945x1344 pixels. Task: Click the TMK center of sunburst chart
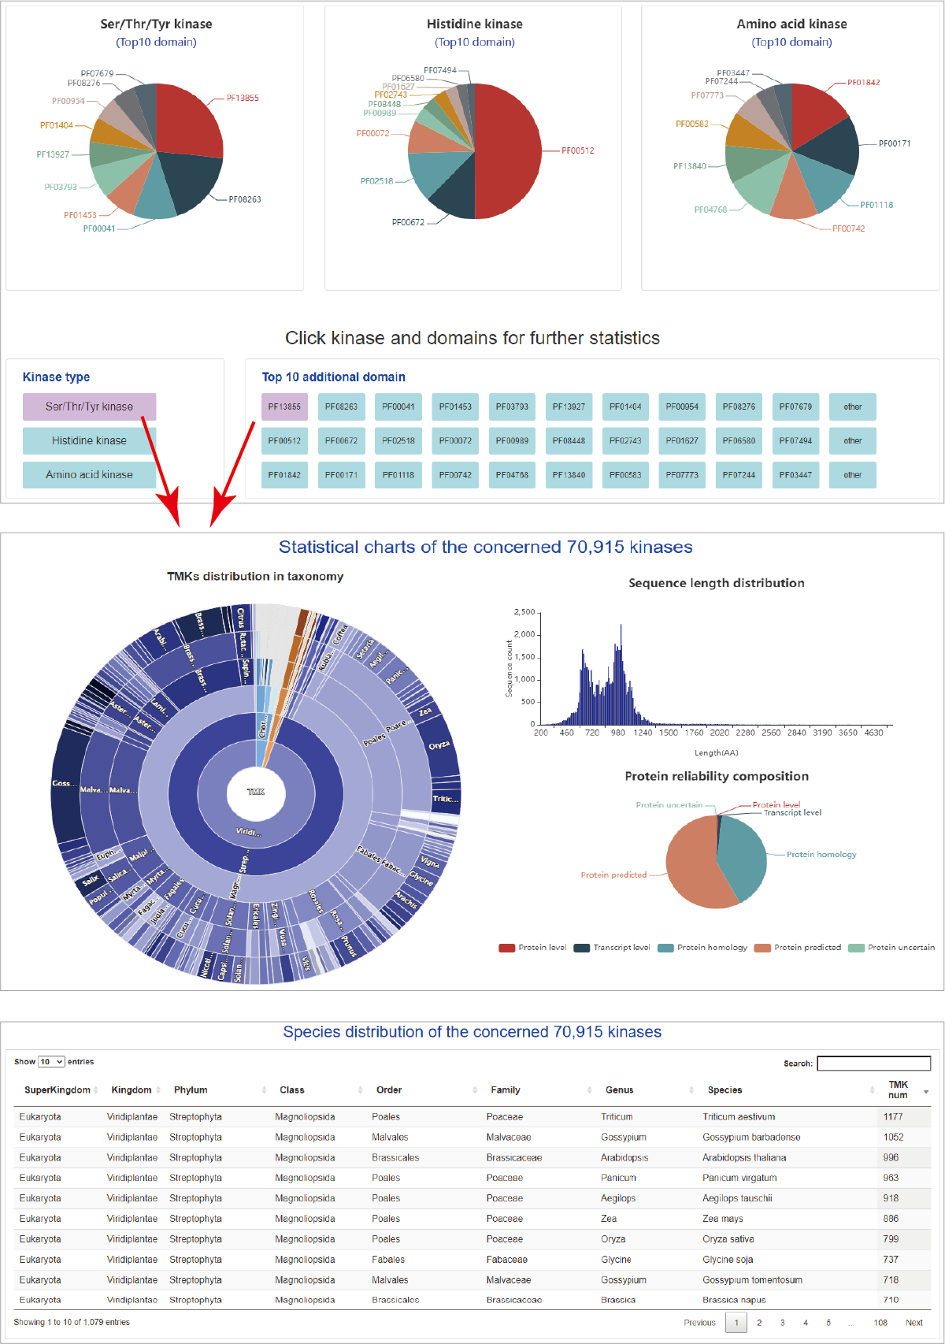256,792
